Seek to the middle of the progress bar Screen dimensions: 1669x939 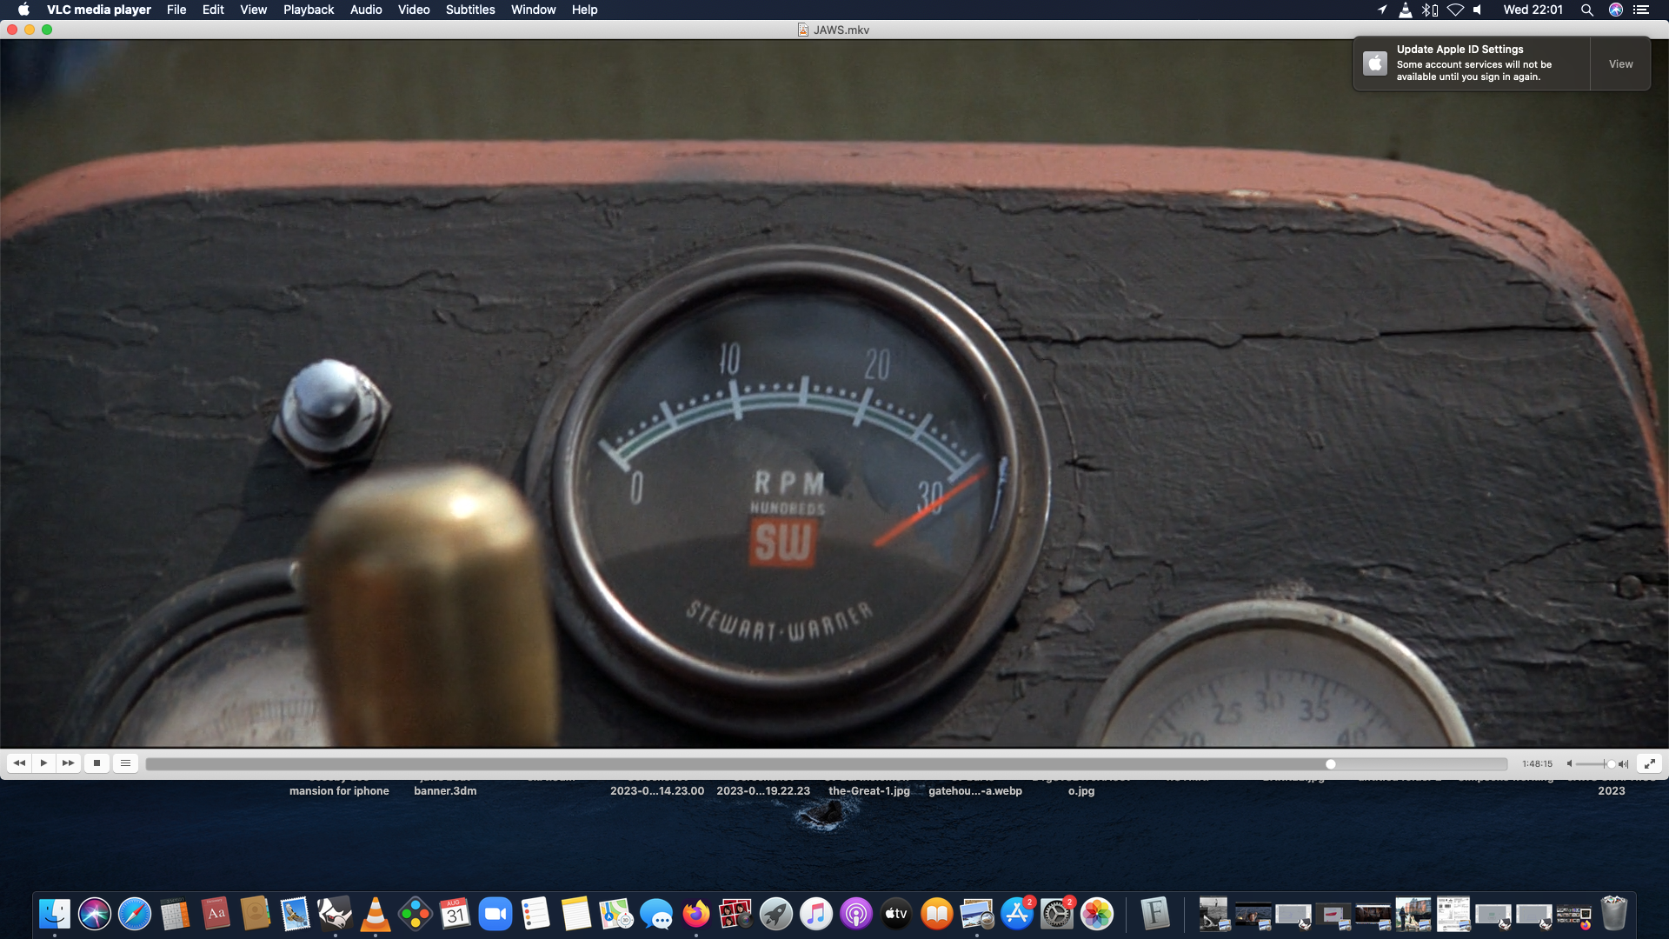[827, 764]
